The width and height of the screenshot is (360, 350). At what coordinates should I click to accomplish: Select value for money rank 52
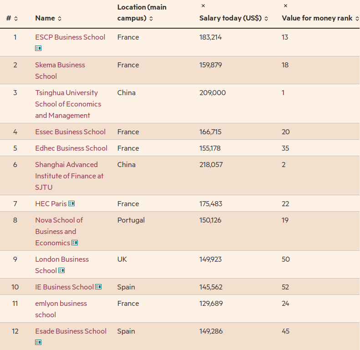[285, 287]
